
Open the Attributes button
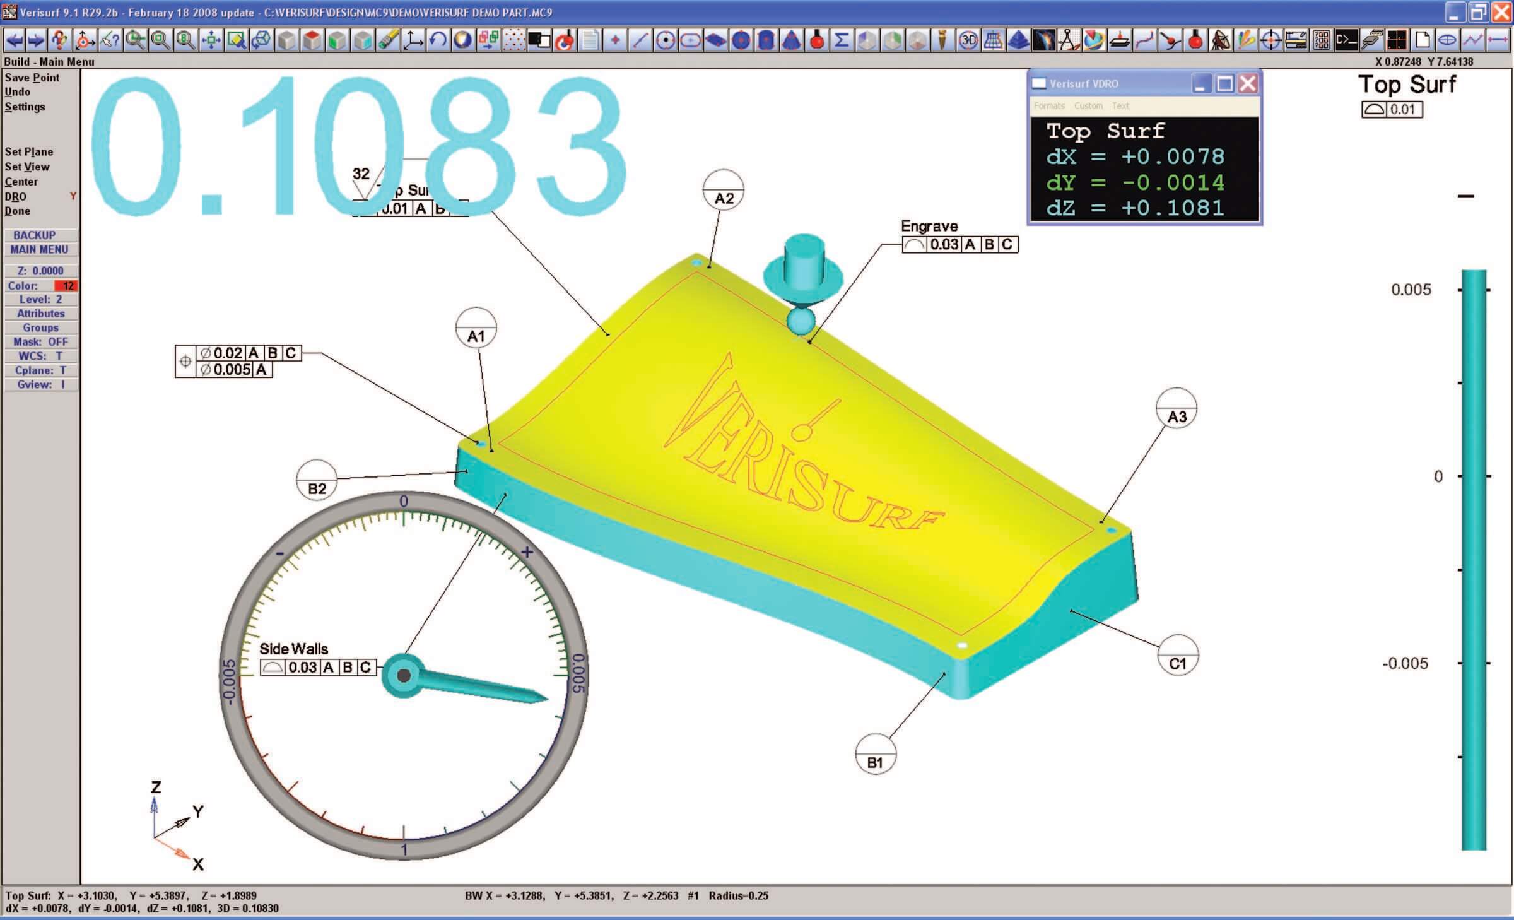41,314
